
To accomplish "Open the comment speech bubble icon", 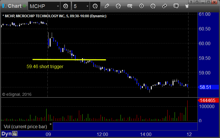I will click(176, 6).
